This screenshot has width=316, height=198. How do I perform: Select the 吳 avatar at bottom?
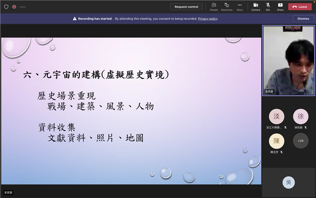tap(288, 182)
